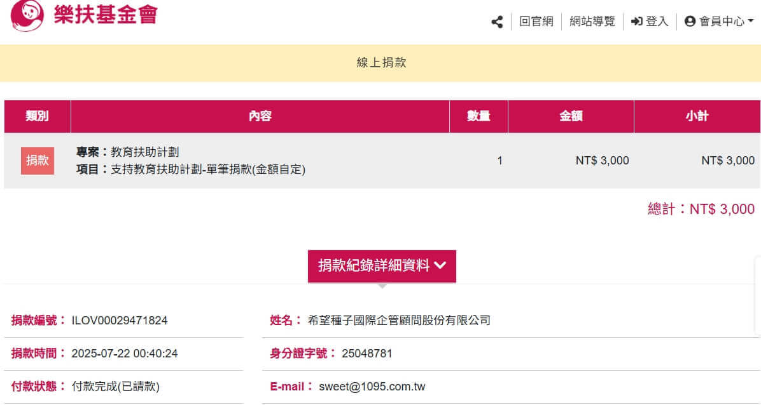
Task: Click the email address sweet@1095.com.tw
Action: point(372,387)
